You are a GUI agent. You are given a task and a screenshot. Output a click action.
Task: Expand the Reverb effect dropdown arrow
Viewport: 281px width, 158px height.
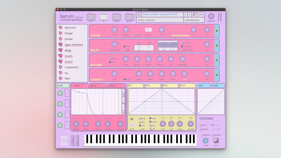[x=104, y=60]
